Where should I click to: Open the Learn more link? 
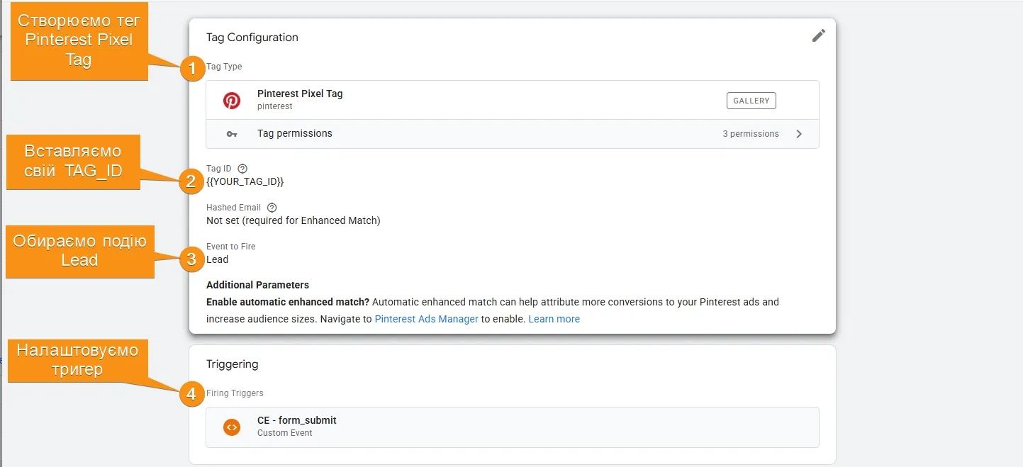(x=554, y=319)
